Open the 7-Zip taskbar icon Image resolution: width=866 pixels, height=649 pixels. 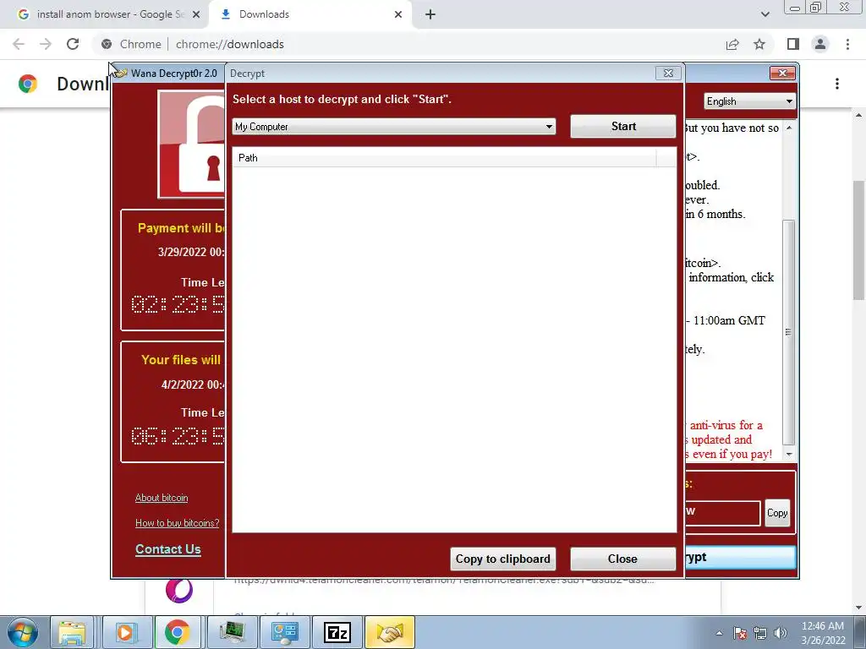coord(337,632)
